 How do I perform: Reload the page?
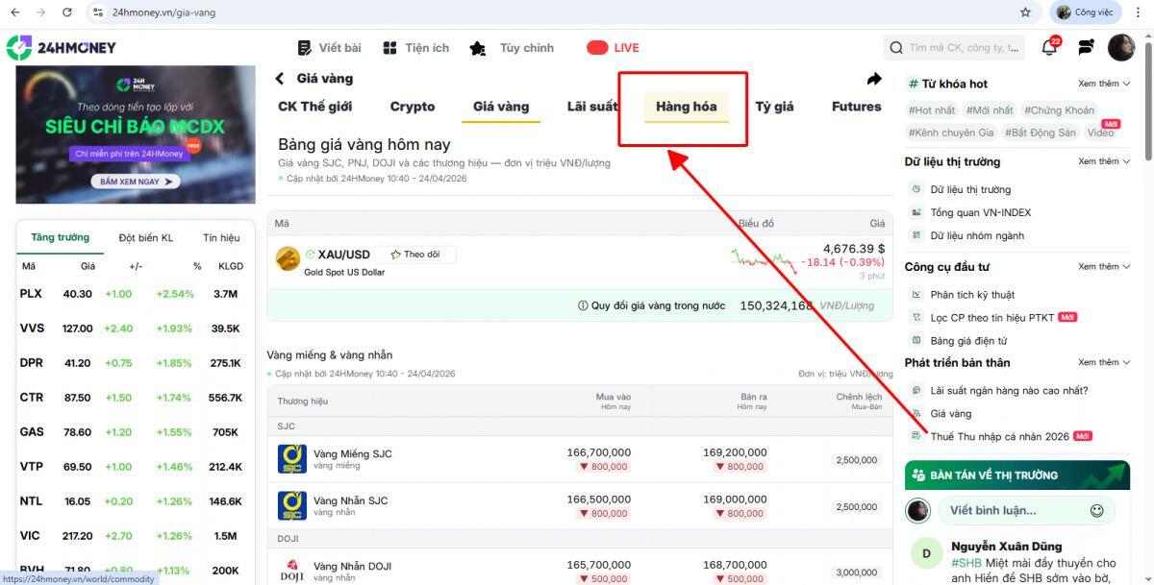pos(66,12)
